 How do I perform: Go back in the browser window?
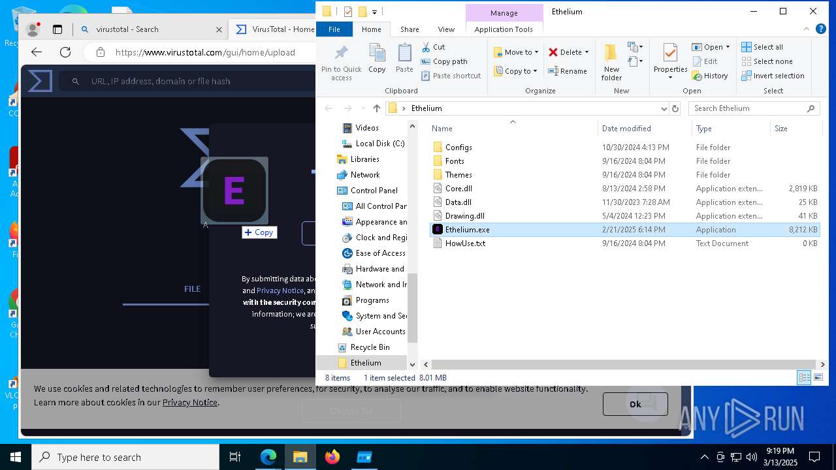pyautogui.click(x=37, y=52)
